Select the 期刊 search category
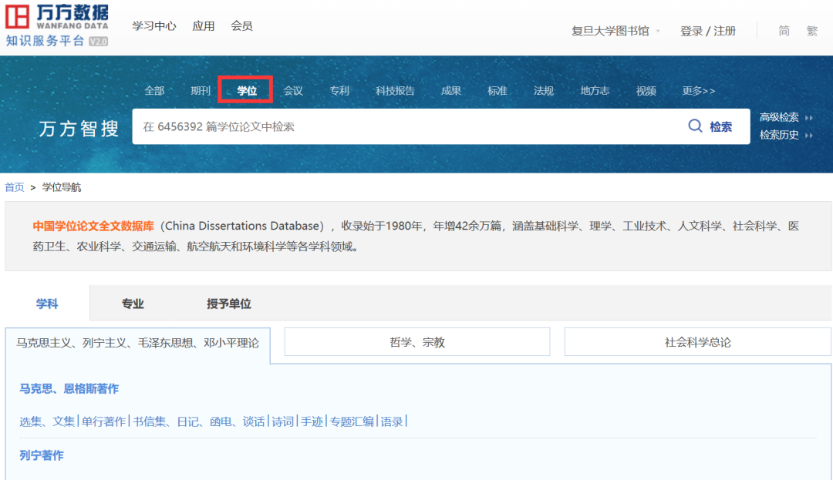 tap(201, 91)
